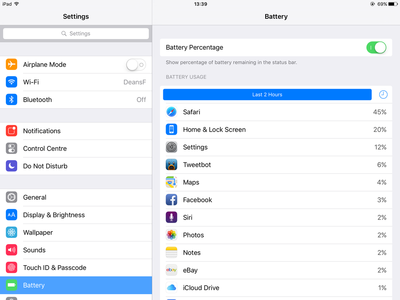Tap the iCloud Drive cloud icon
Viewport: 400px width, 300px height.
click(x=171, y=288)
